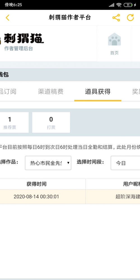Select the 2020-08-14 00:30:01 record row

pyautogui.click(x=70, y=197)
